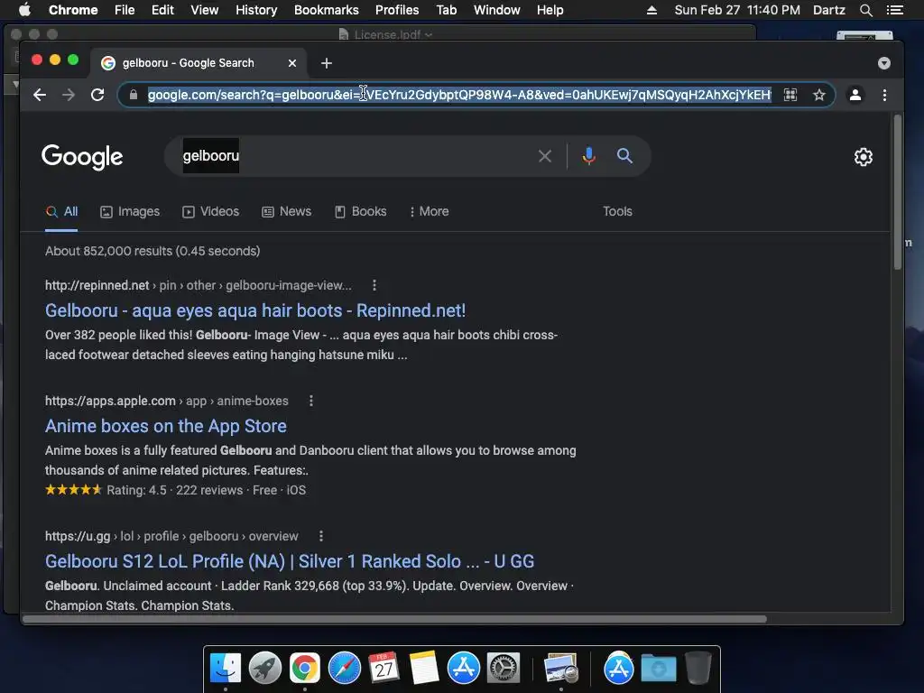Open a new tab with the plus button
924x693 pixels.
pos(327,63)
